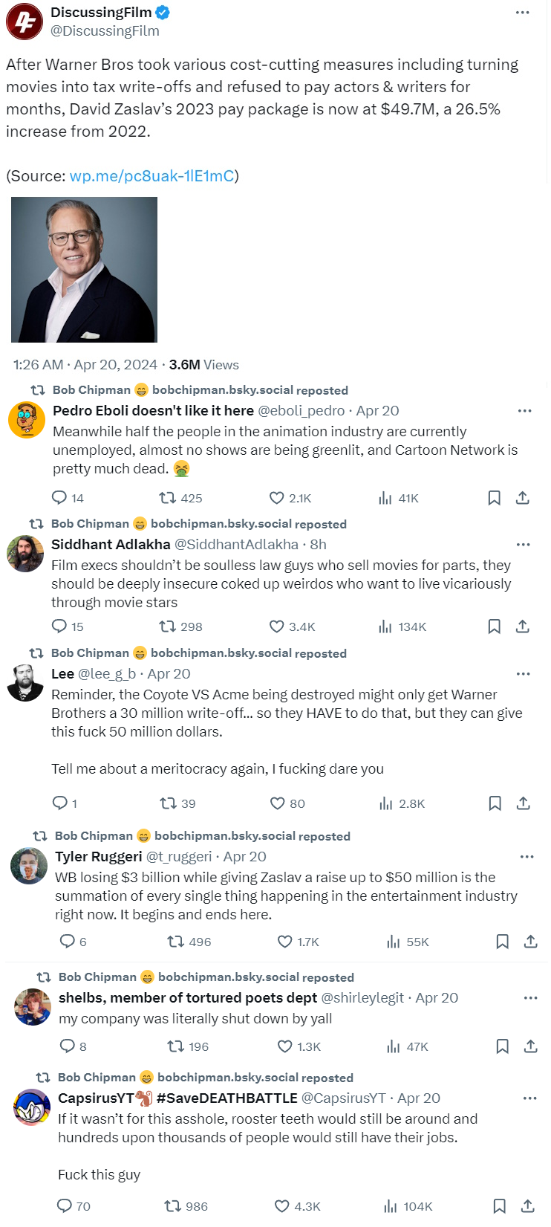Like Tyler Ruggeri's tweet
This screenshot has height=1227, width=551.
[x=284, y=942]
